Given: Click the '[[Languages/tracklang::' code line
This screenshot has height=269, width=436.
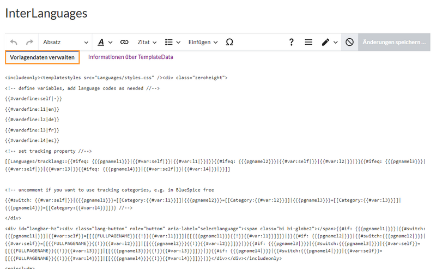Looking at the screenshot, I should 215,165.
